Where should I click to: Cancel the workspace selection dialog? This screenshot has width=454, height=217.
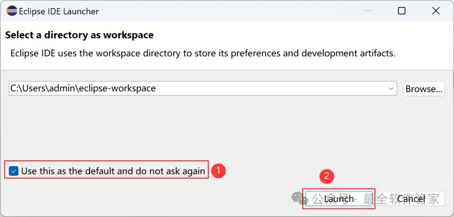tap(411, 199)
